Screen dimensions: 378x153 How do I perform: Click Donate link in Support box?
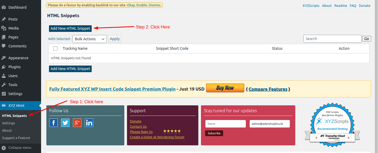[135, 121]
